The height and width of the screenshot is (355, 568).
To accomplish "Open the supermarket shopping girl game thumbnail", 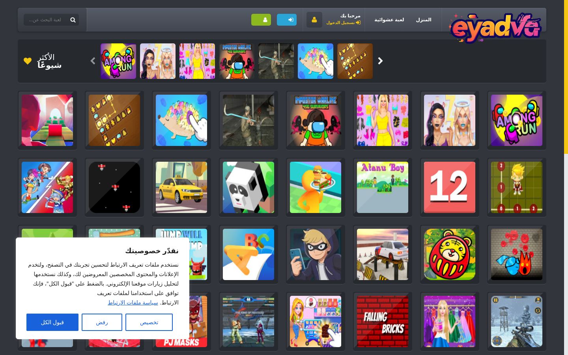I will tap(316, 321).
